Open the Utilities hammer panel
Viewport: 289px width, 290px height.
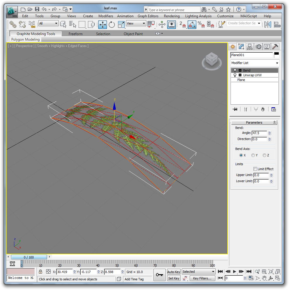(275, 46)
